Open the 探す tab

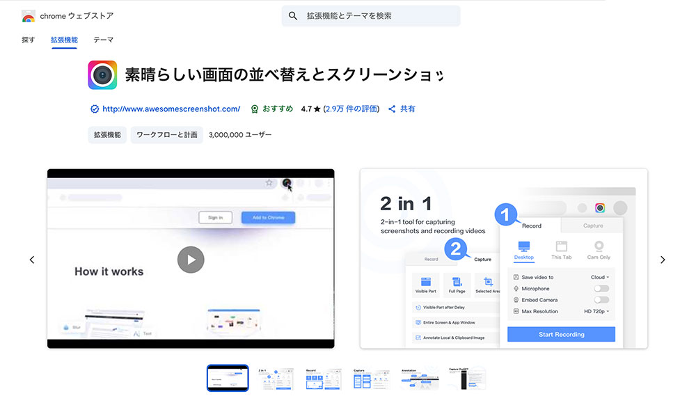coord(29,40)
